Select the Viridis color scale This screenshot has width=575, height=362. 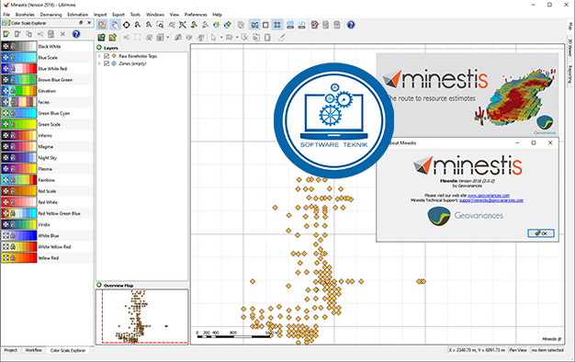coord(46,224)
